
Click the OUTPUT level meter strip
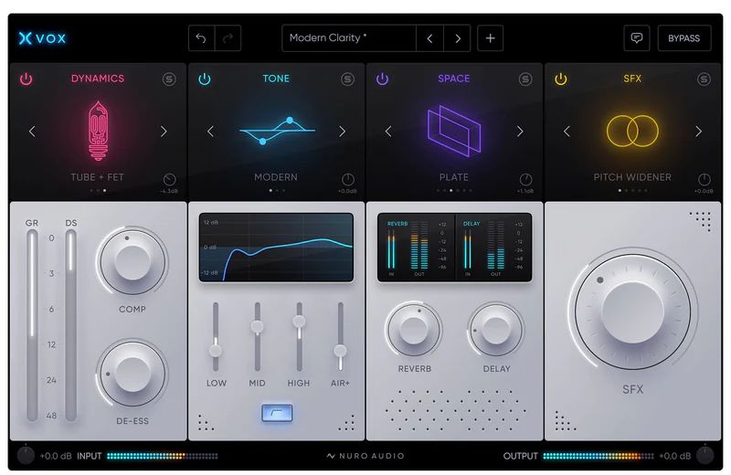coord(599,456)
